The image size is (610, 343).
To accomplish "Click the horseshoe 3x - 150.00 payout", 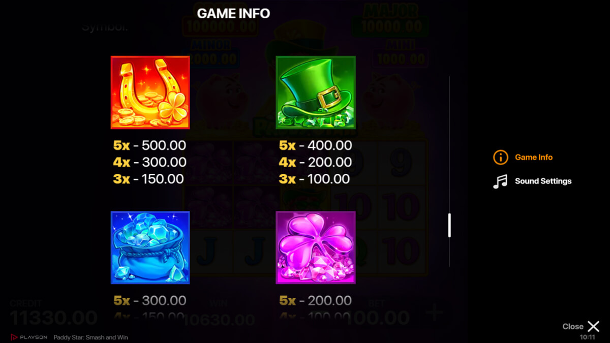I will [x=148, y=179].
